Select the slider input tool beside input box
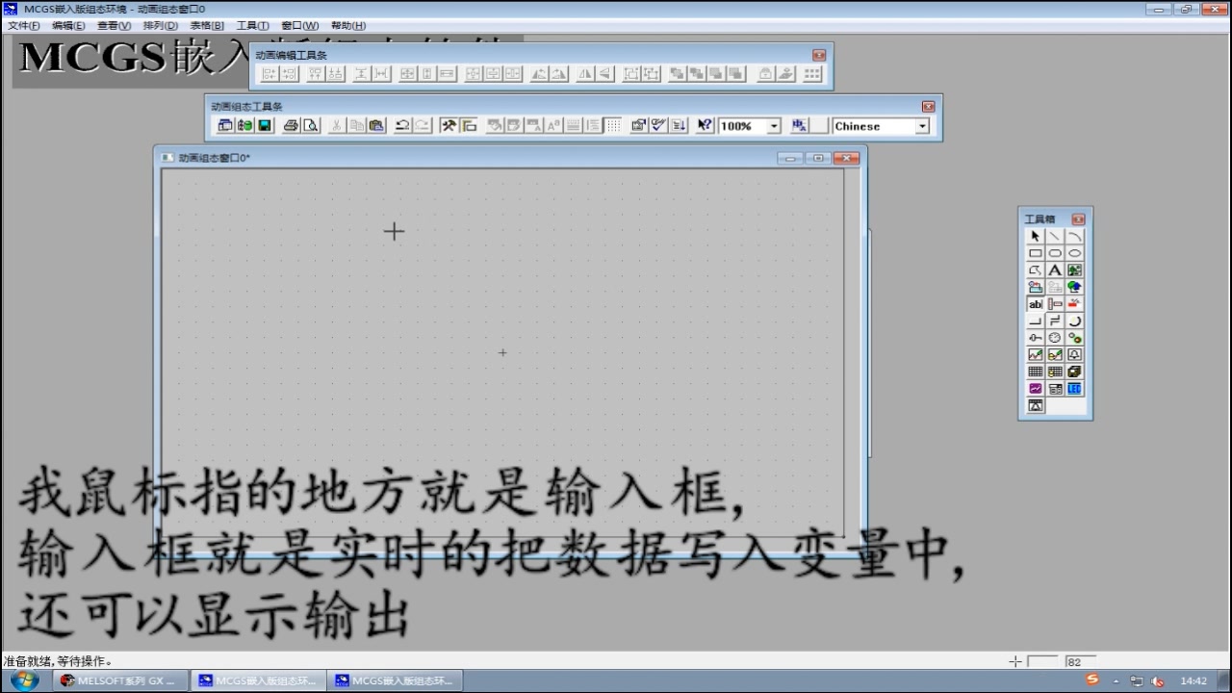1232x693 pixels. [x=1055, y=304]
